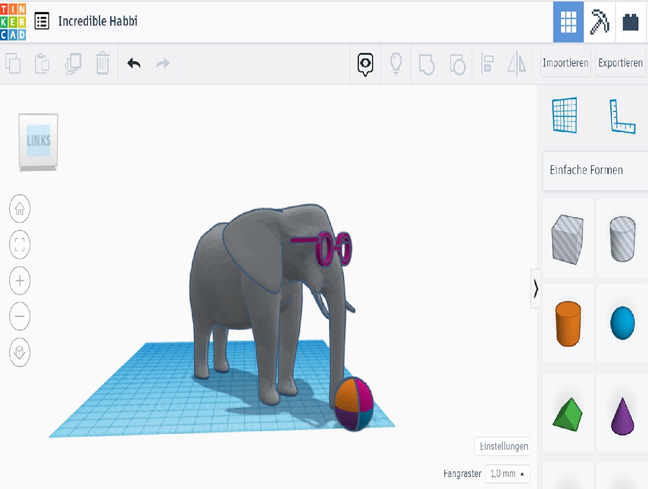Rename the design title Incredible Habbi
The height and width of the screenshot is (489, 648).
98,22
